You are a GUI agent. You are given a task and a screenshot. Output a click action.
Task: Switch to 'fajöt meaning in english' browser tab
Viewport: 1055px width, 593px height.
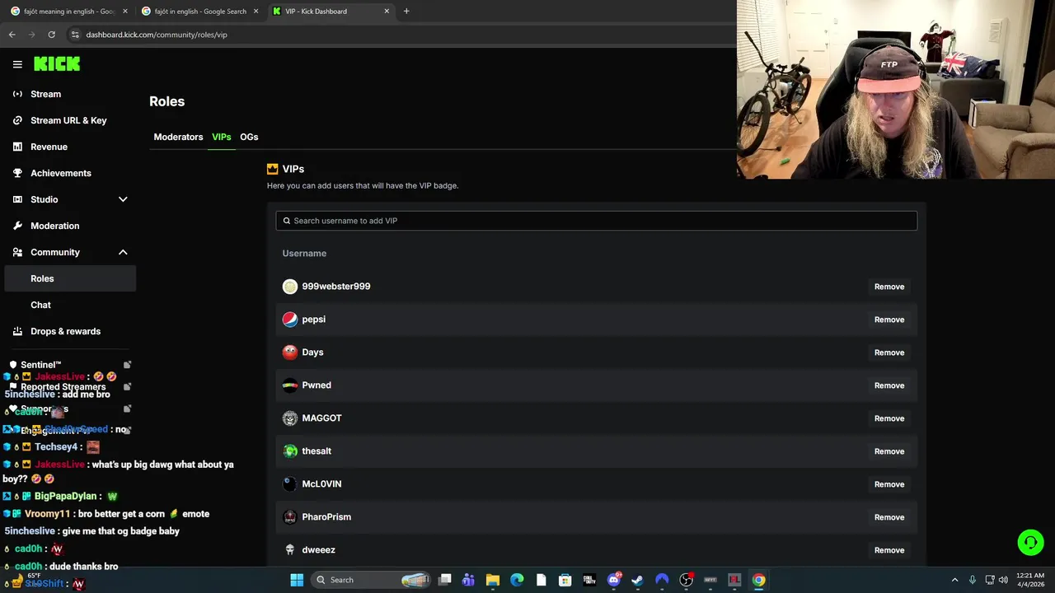point(68,11)
